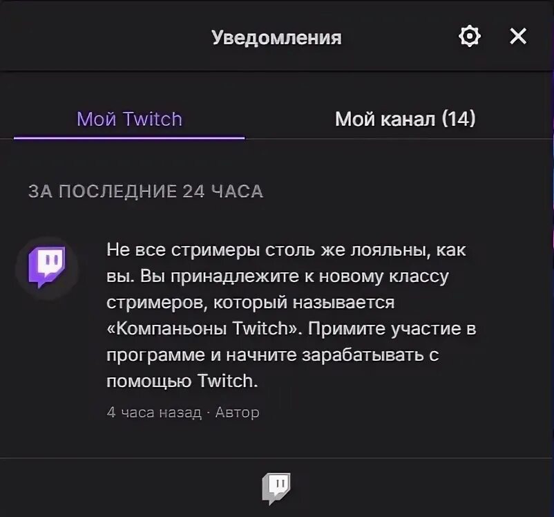Click the line стримеров, который называется
This screenshot has width=554, height=517.
click(x=251, y=302)
